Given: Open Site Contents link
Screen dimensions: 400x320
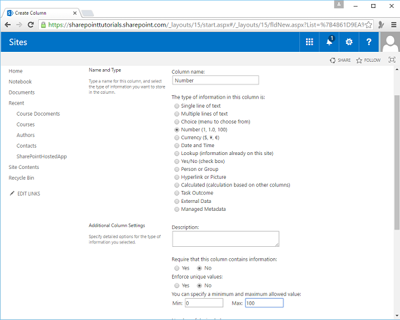Looking at the screenshot, I should point(24,167).
